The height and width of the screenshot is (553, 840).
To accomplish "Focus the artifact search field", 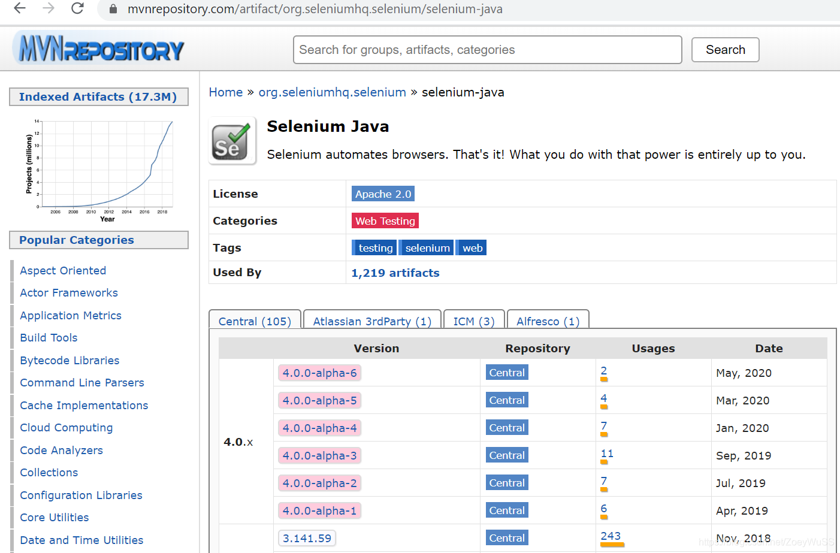I will coord(487,50).
